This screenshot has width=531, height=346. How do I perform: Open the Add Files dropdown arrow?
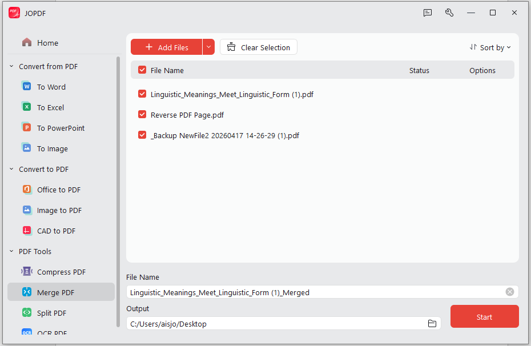coord(208,47)
